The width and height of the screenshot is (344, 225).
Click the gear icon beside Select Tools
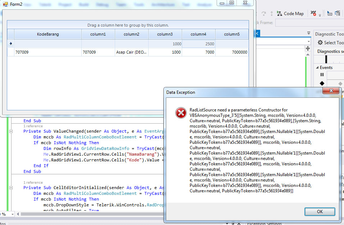point(320,43)
